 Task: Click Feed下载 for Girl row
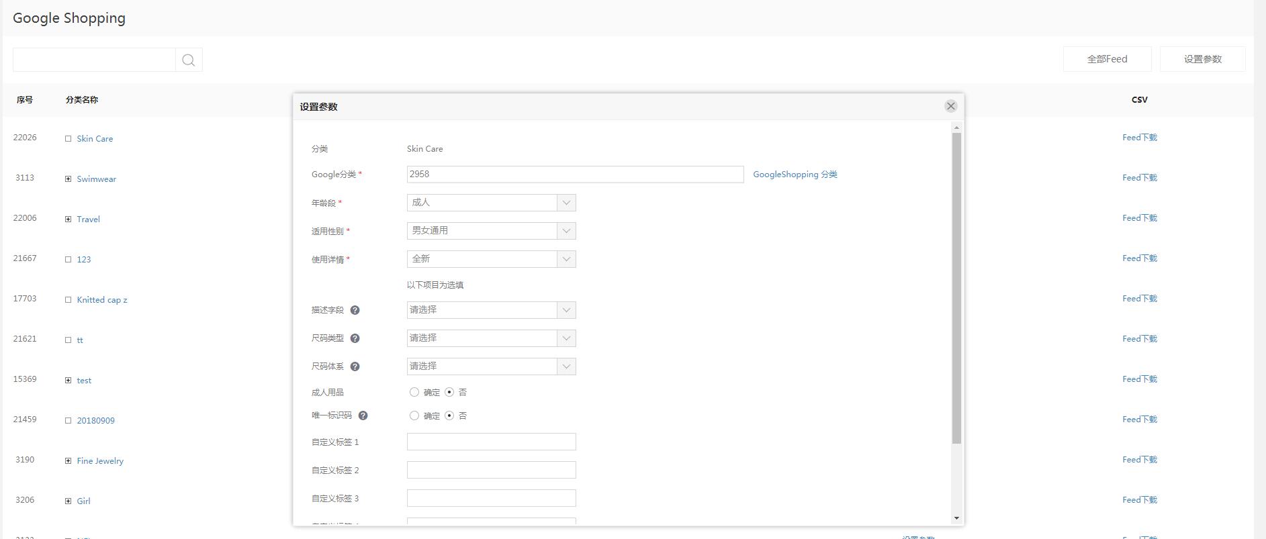[1140, 500]
